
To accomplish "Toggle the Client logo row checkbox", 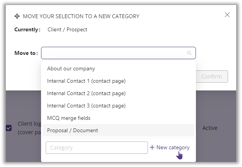I will tap(9, 128).
